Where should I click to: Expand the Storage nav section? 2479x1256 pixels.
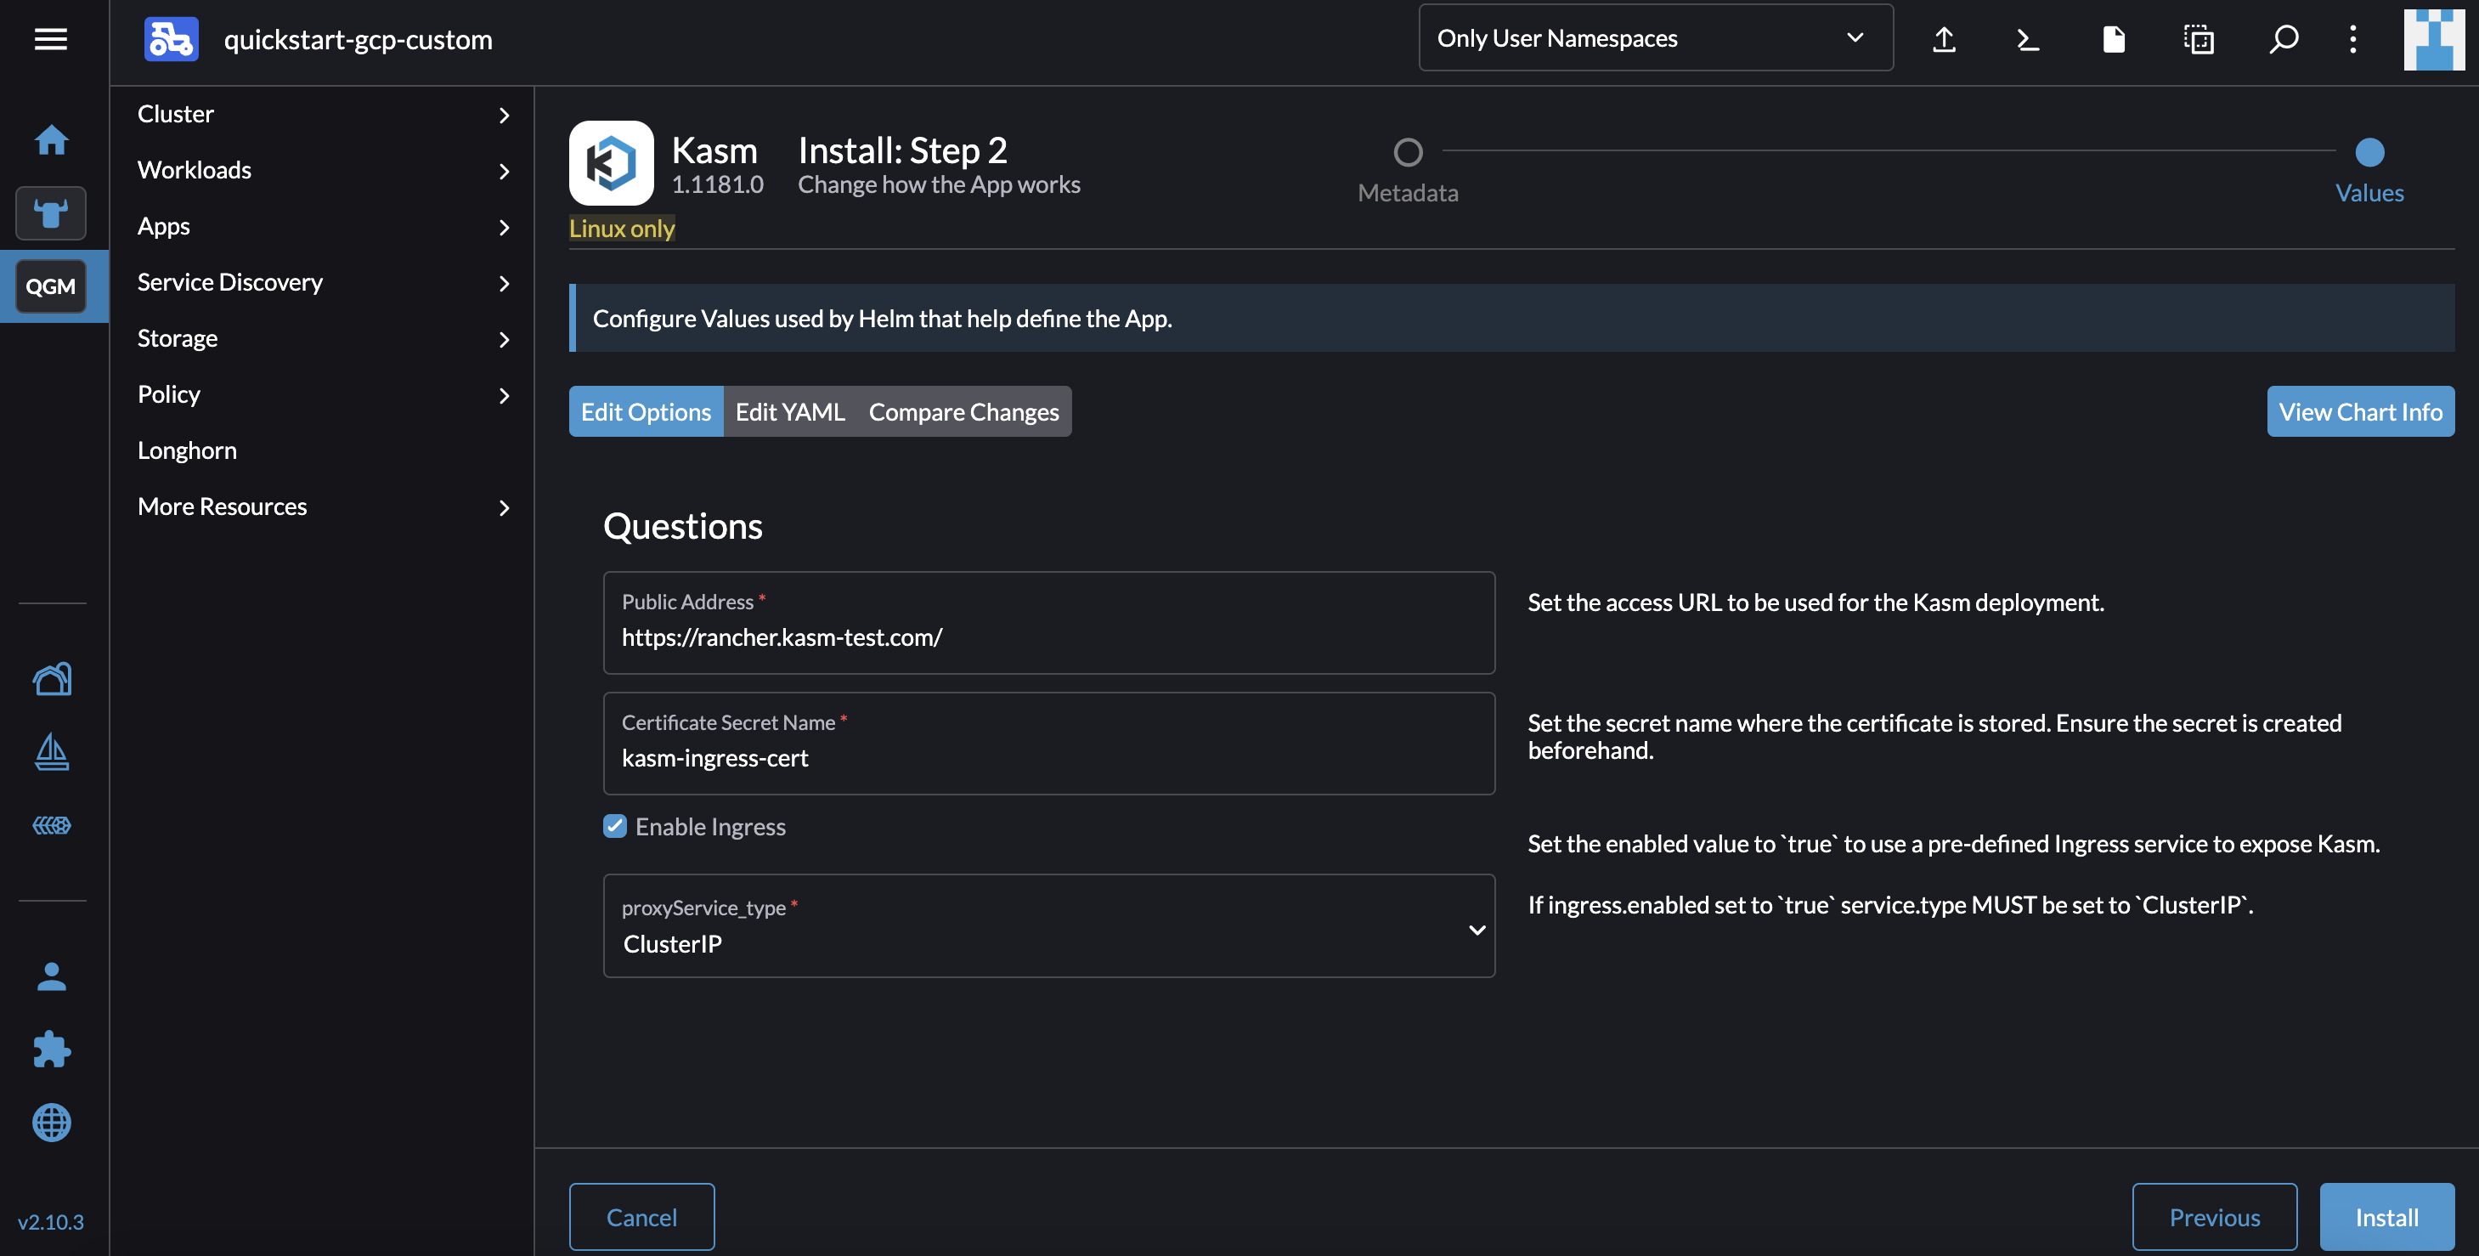click(322, 339)
